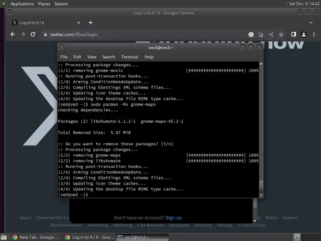Image resolution: width=321 pixels, height=241 pixels.
Task: View site info via the lock icon
Action: (x=45, y=35)
